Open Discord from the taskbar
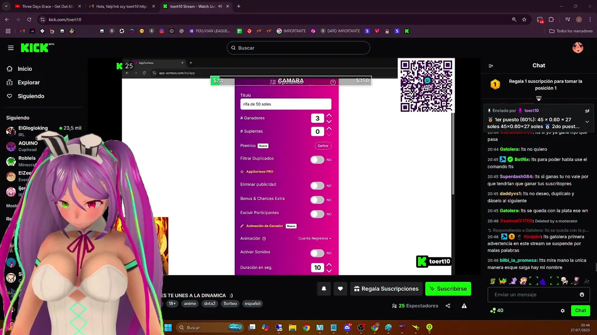This screenshot has height=335, width=597. pos(347,328)
